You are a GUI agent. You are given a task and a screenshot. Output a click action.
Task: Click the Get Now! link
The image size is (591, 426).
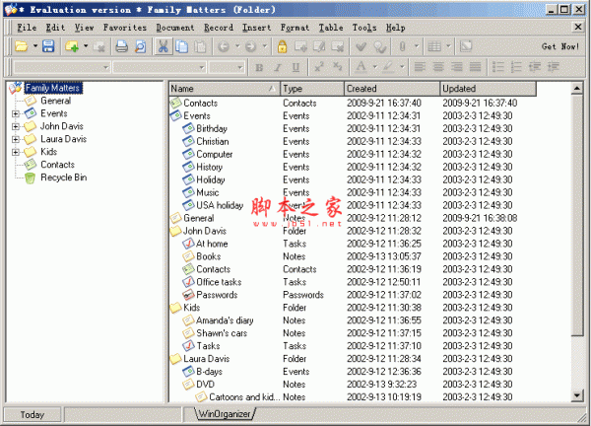pos(560,46)
